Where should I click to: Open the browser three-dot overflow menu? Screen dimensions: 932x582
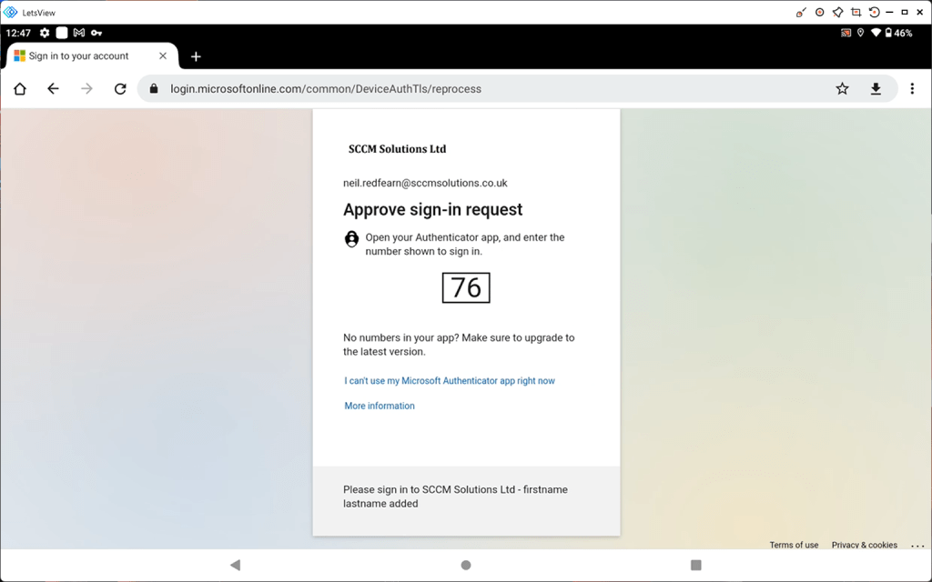tap(912, 89)
